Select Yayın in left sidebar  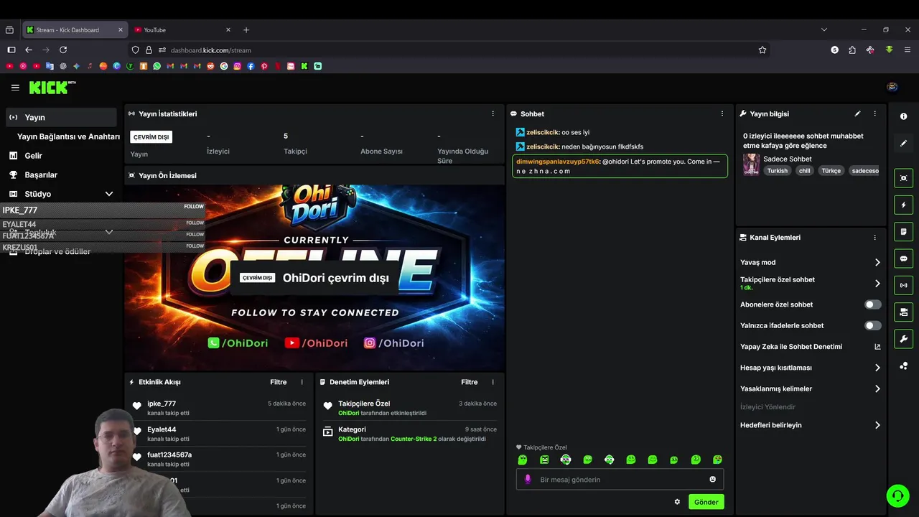61,117
